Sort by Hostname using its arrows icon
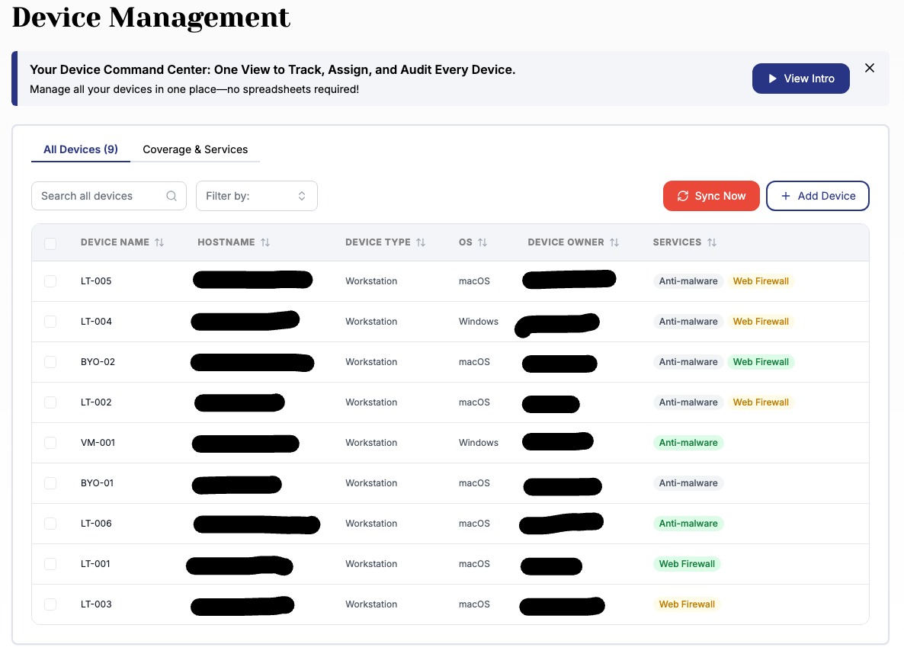This screenshot has width=904, height=657. 265,242
